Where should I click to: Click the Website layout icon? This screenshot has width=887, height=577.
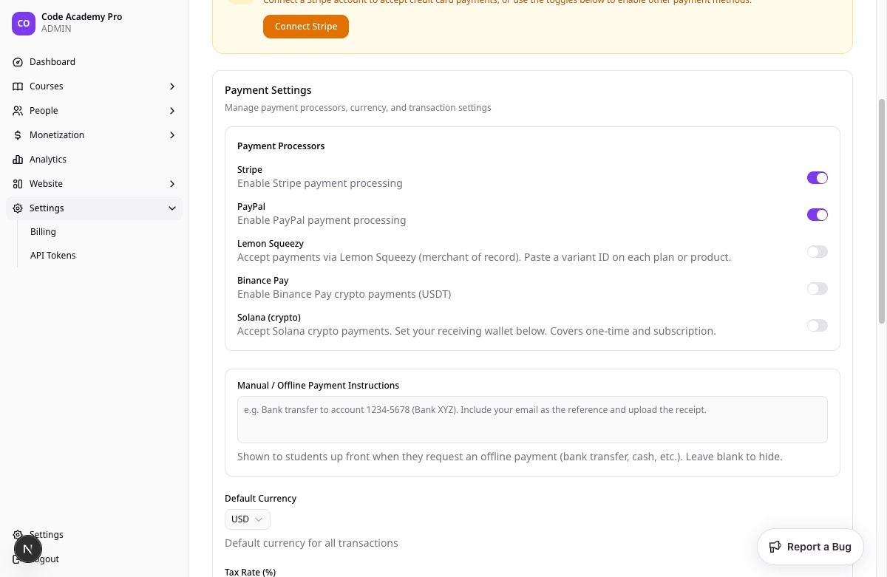click(x=18, y=184)
